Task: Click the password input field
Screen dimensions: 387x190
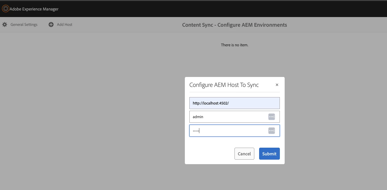Action: point(234,131)
